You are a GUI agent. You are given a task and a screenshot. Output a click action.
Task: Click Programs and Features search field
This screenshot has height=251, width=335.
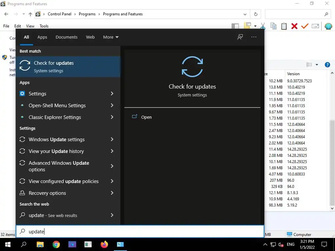[298, 14]
